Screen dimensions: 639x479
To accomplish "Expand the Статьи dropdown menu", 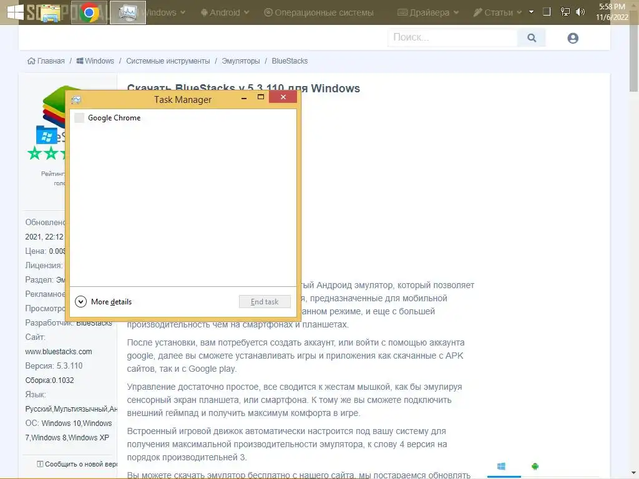I will coord(497,12).
